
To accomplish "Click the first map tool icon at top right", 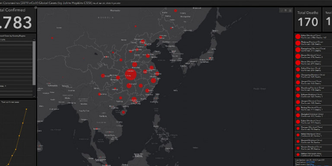I will pos(281,10).
